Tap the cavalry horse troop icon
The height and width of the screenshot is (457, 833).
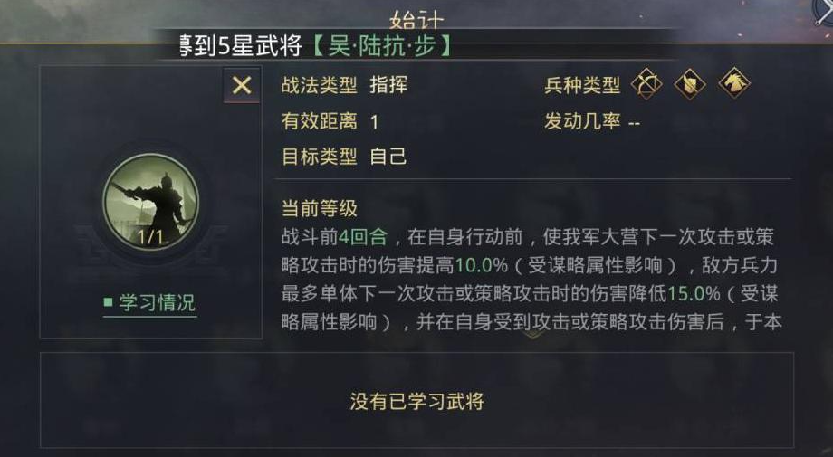tap(734, 83)
